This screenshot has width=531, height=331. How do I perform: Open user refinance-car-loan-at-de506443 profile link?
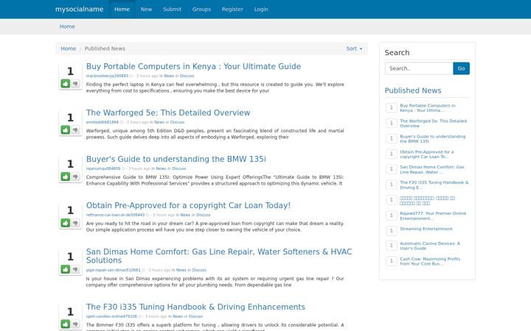coord(115,215)
